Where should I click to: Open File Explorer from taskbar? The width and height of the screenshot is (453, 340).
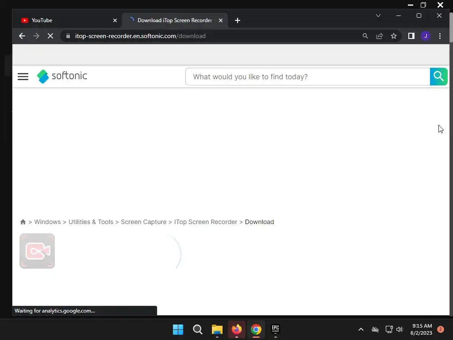click(x=217, y=329)
